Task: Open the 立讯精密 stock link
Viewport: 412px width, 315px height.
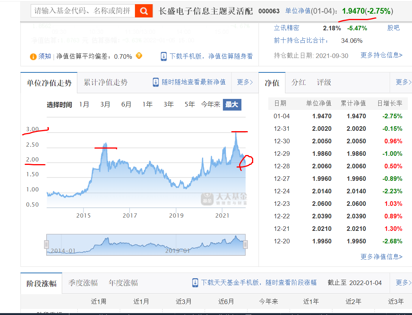Action: (287, 28)
